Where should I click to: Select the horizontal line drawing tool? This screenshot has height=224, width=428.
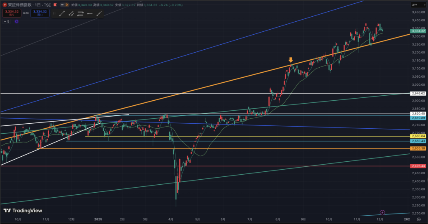[x=90, y=13]
